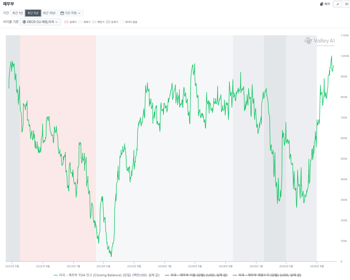This screenshot has width=350, height=280.
Task: Click the 복사 copy icon
Action: [x=321, y=4]
